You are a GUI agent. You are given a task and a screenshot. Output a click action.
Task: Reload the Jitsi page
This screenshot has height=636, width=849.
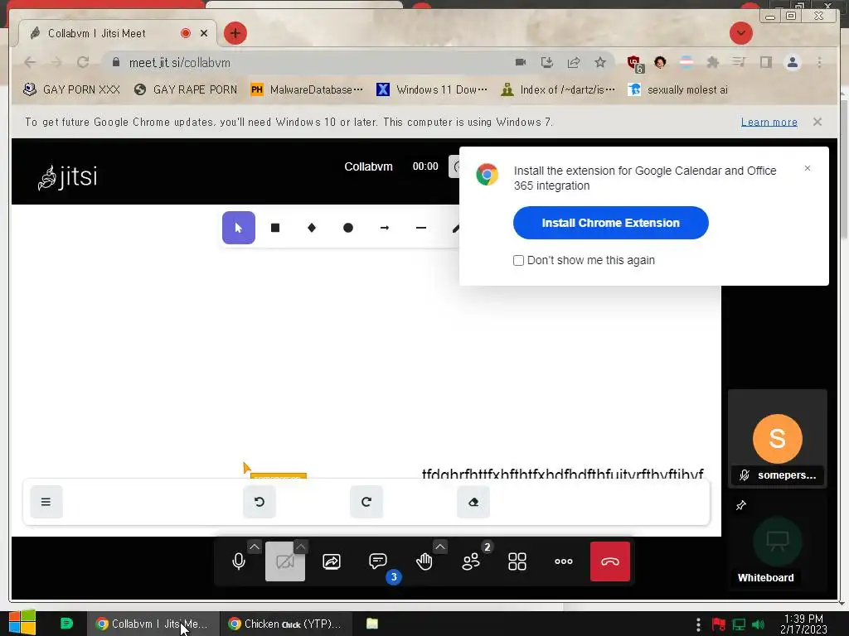83,63
